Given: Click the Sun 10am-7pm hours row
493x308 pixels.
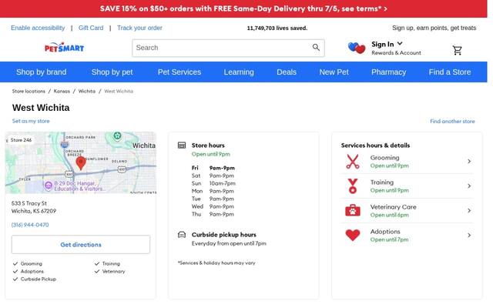Looking at the screenshot, I should coord(213,183).
